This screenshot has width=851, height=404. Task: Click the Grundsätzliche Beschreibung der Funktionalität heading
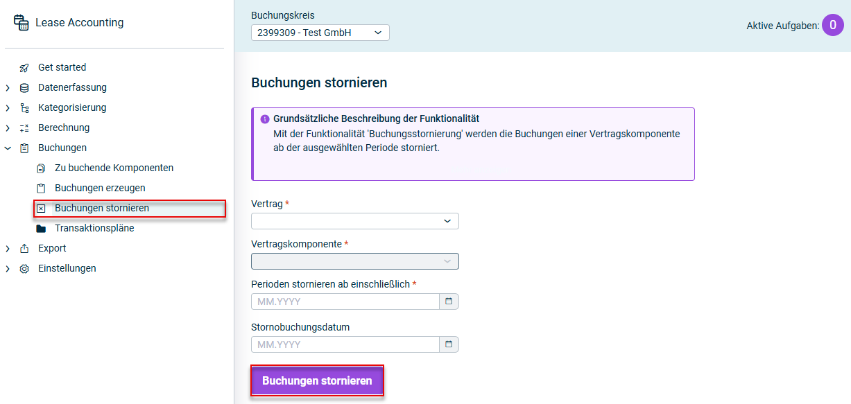[376, 118]
